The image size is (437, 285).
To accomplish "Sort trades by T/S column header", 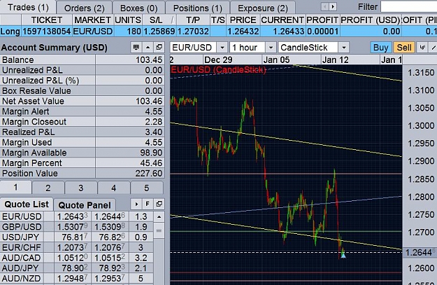I will click(x=218, y=20).
